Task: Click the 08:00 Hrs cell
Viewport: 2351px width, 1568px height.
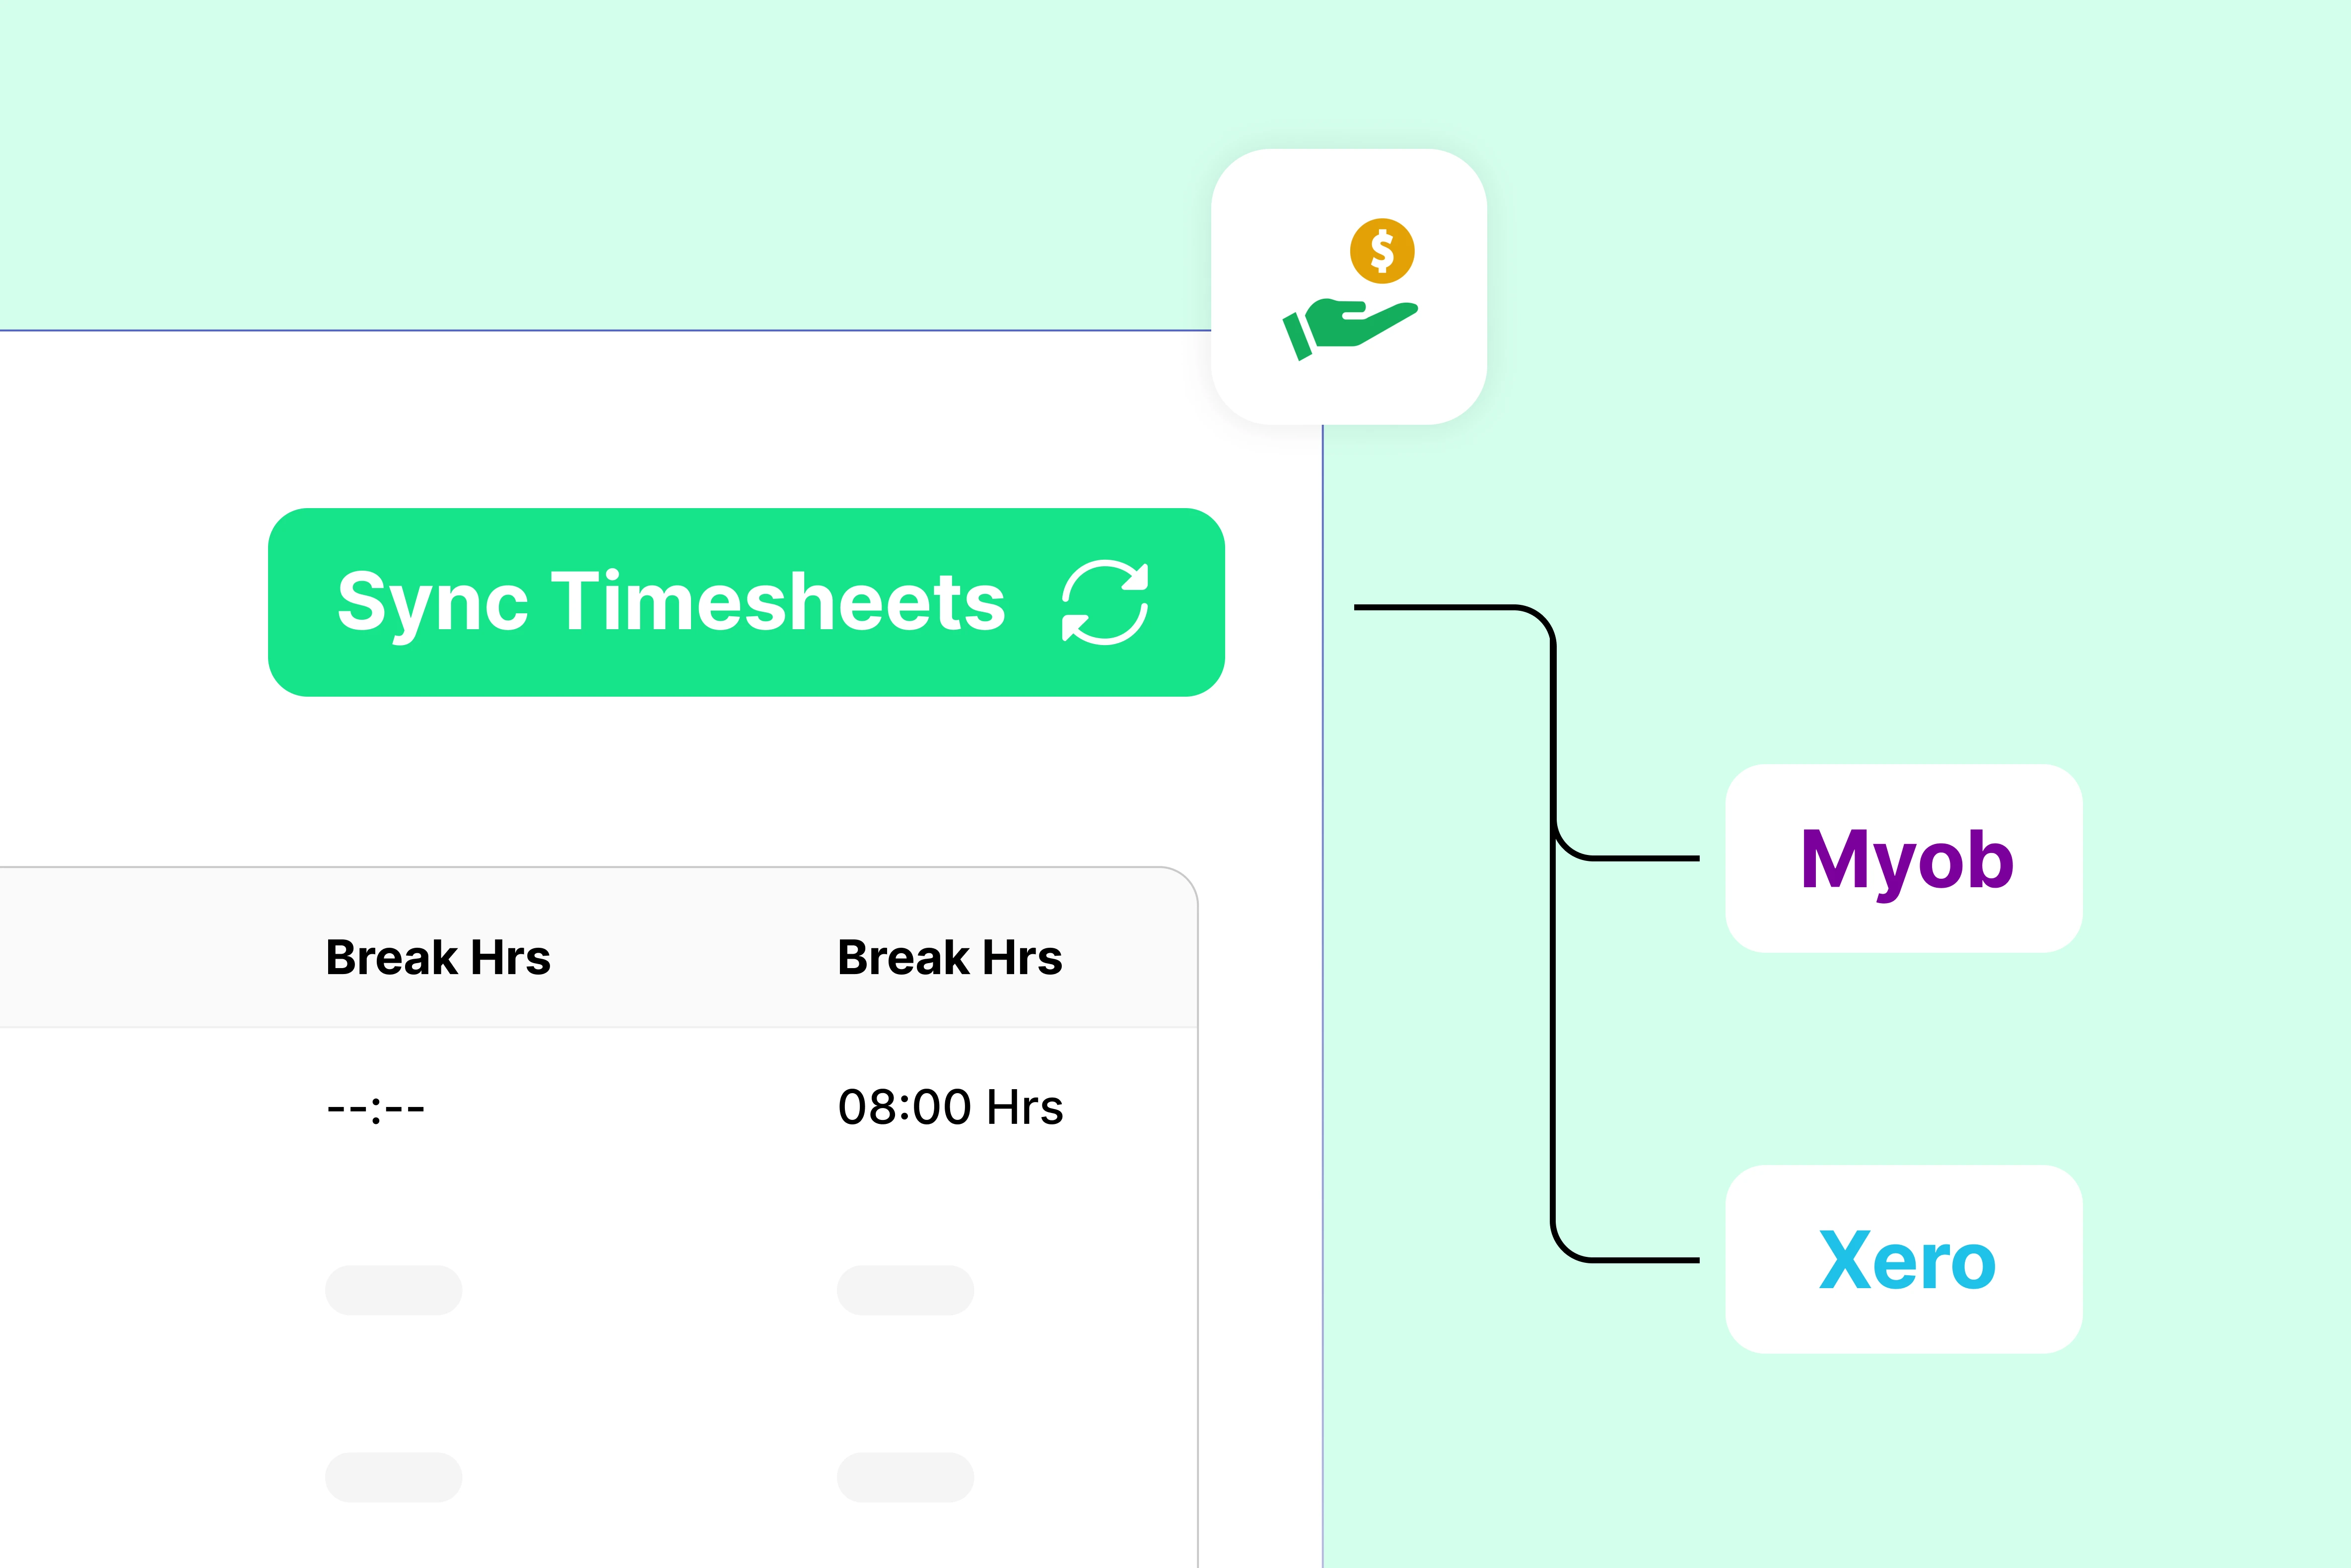Action: pyautogui.click(x=950, y=1108)
